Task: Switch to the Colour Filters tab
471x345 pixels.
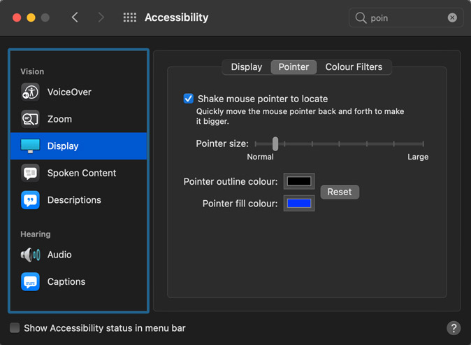Action: (354, 67)
